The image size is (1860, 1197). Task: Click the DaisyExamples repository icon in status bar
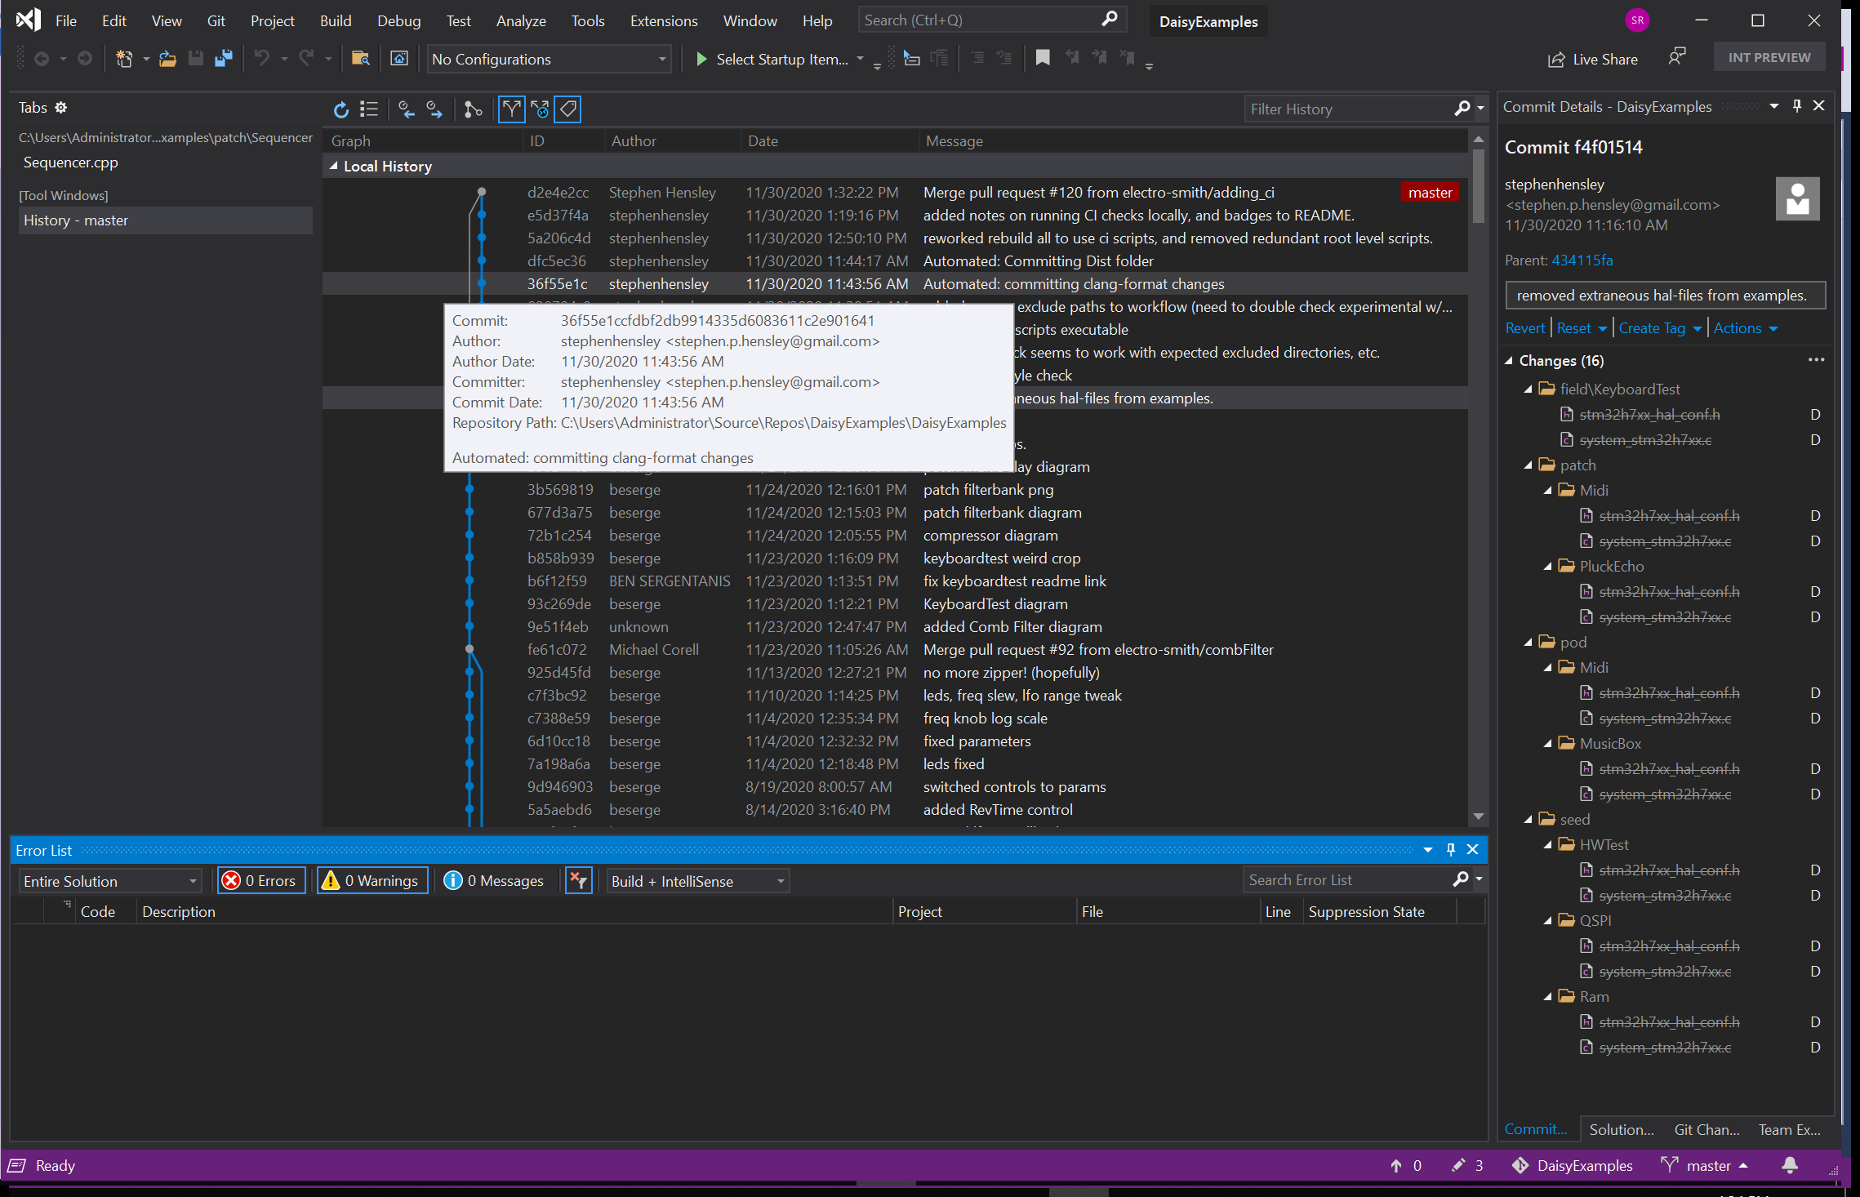tap(1522, 1165)
